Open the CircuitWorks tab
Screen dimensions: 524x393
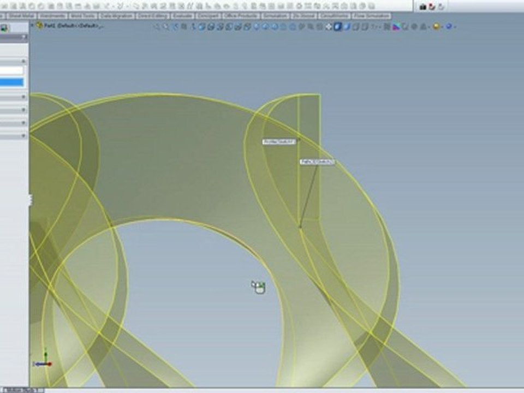point(335,16)
